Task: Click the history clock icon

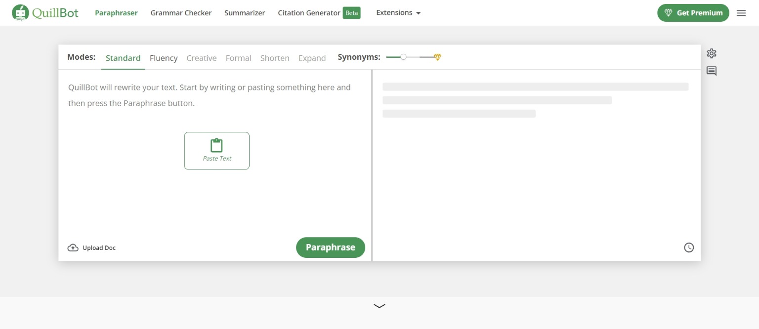Action: (688, 247)
